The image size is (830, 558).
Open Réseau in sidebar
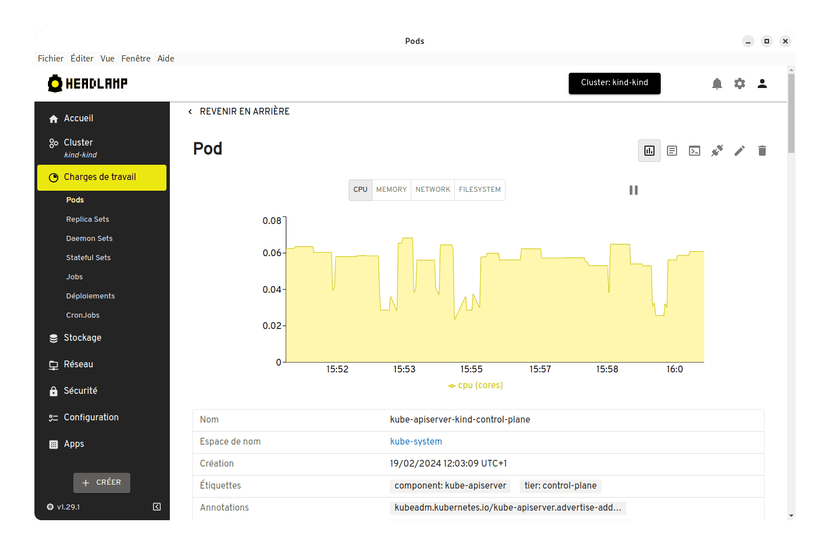pos(102,364)
